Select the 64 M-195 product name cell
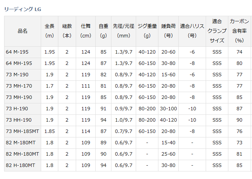The image size is (252, 179). click(x=23, y=52)
